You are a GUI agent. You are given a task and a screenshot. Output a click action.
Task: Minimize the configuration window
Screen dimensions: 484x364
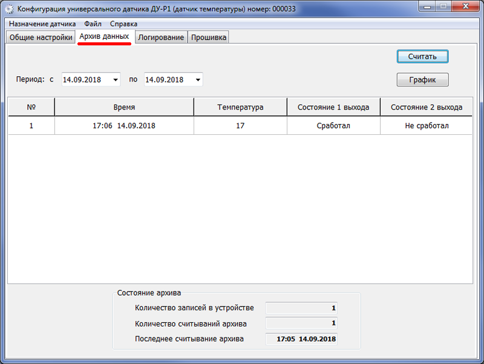427,7
